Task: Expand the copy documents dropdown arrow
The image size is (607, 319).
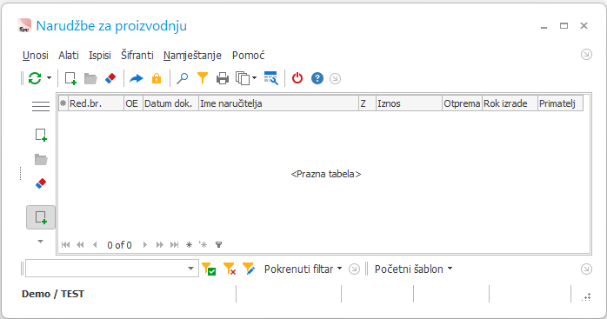Action: [x=254, y=78]
